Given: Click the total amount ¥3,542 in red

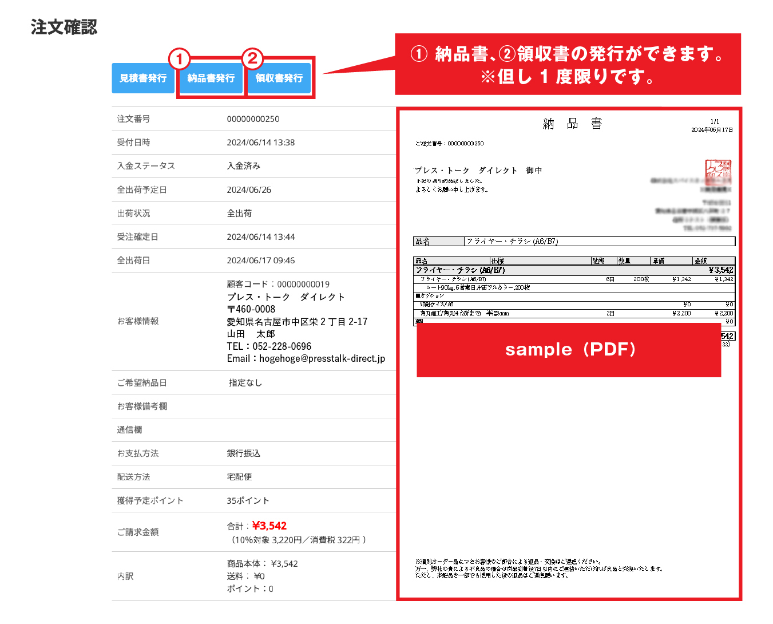Looking at the screenshot, I should pyautogui.click(x=269, y=526).
